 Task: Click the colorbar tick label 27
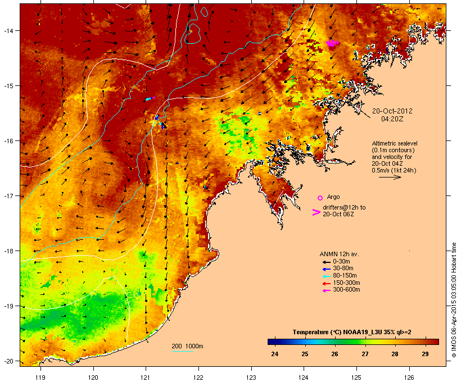click(x=365, y=354)
